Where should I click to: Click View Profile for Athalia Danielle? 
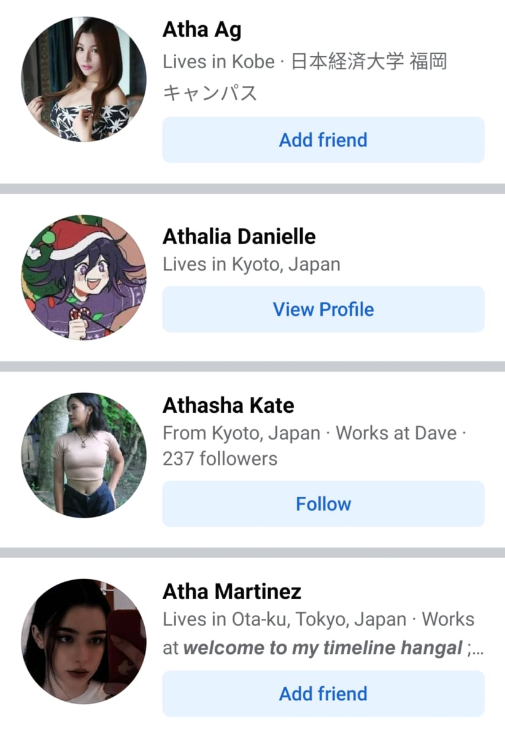pos(323,309)
